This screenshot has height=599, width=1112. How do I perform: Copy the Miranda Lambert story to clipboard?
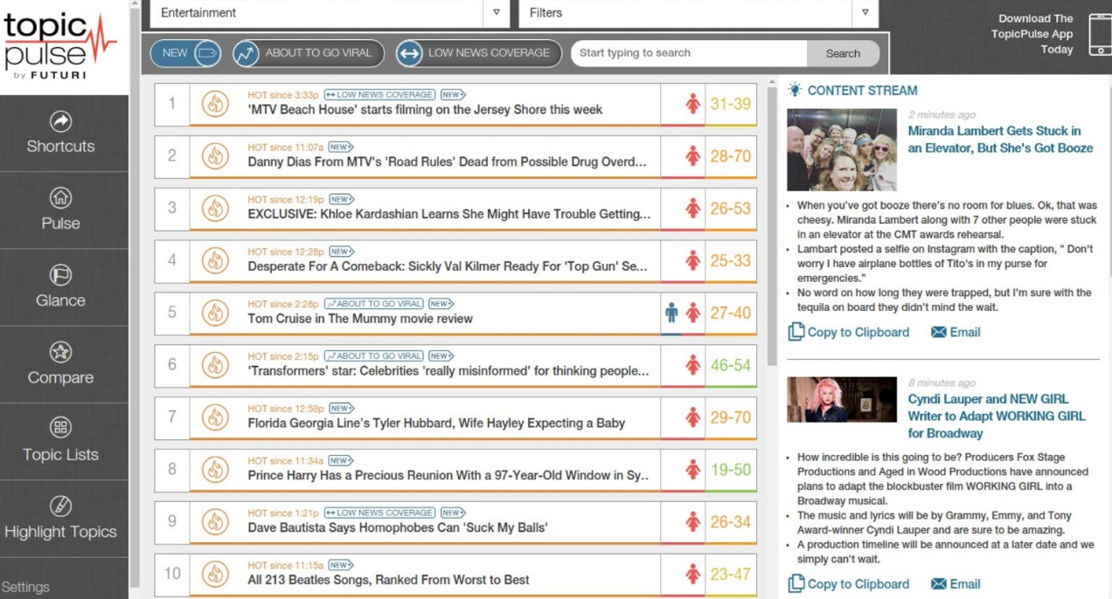pyautogui.click(x=848, y=332)
